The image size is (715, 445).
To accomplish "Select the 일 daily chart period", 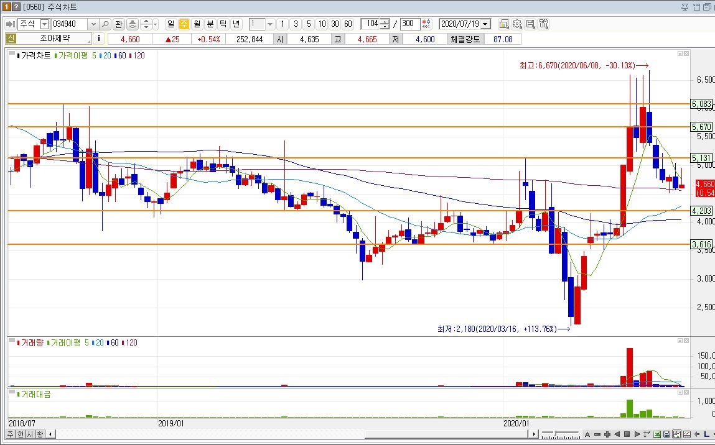I will tap(171, 24).
